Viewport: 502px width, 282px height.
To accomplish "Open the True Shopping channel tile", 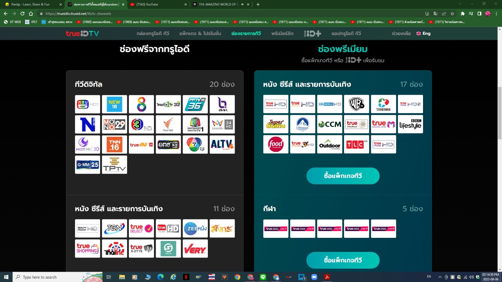I will [x=88, y=249].
